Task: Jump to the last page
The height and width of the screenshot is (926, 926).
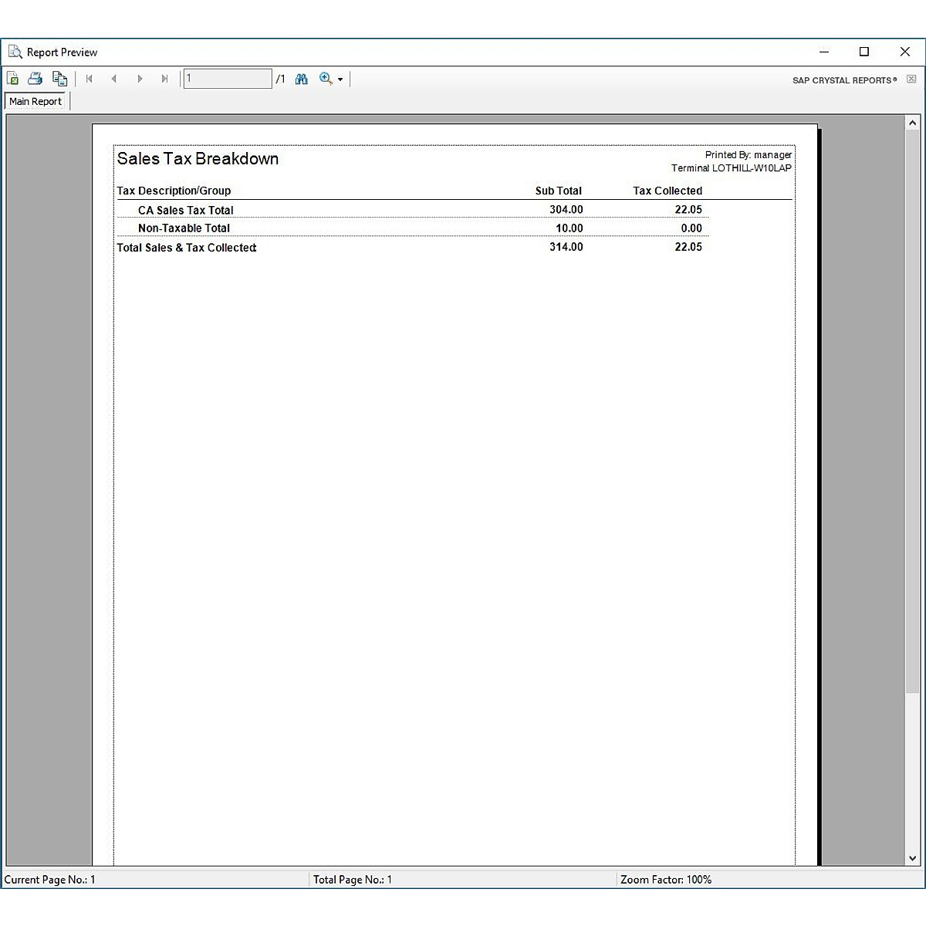Action: (x=164, y=79)
